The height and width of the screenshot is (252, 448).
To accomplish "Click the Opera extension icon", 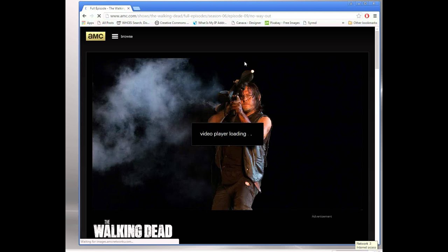I will pos(367,16).
